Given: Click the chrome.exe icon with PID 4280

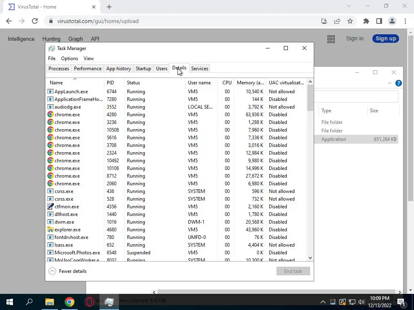Looking at the screenshot, I should 51,114.
